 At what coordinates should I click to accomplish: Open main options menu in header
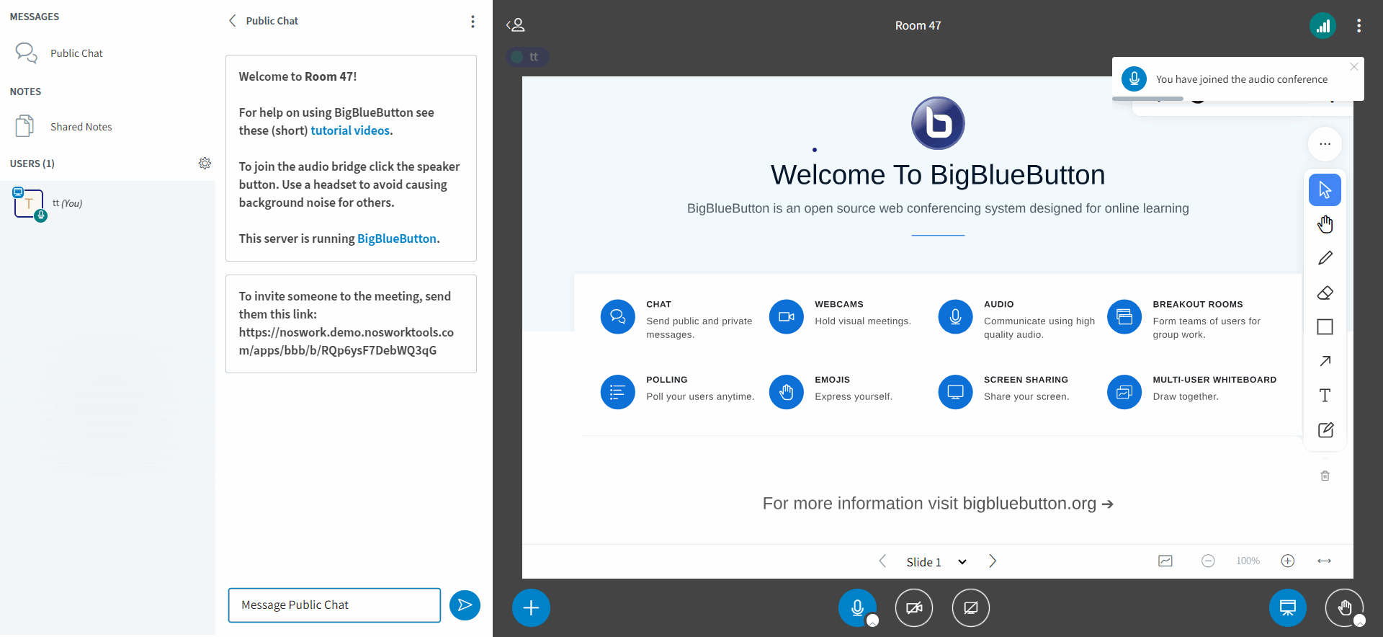pyautogui.click(x=1359, y=26)
